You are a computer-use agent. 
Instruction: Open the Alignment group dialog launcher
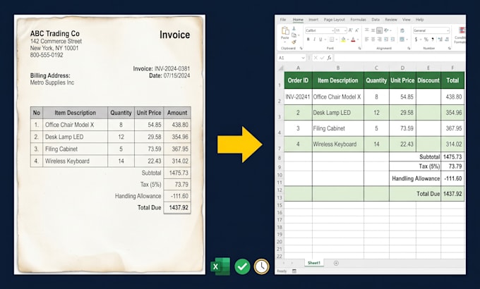click(409, 48)
